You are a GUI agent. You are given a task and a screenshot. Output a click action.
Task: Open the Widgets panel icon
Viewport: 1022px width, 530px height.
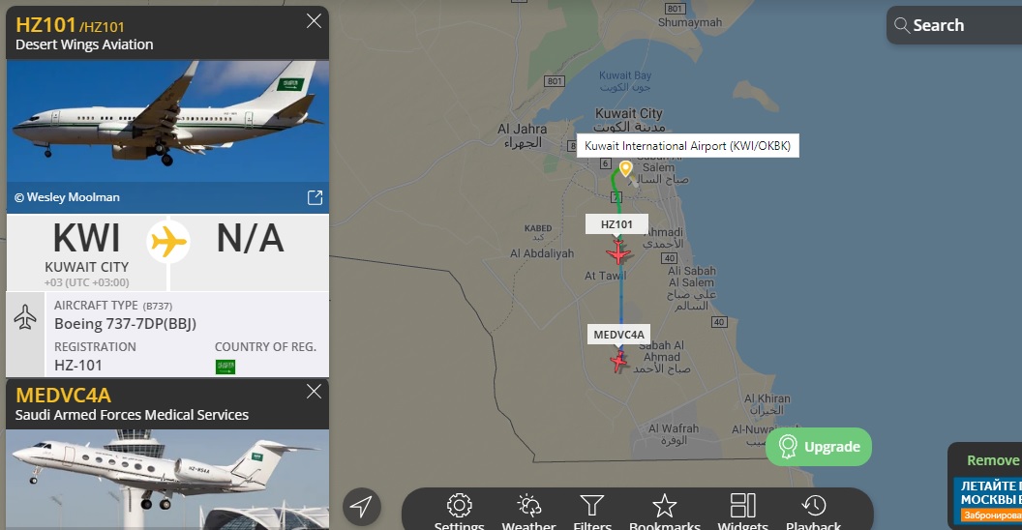[x=742, y=506]
